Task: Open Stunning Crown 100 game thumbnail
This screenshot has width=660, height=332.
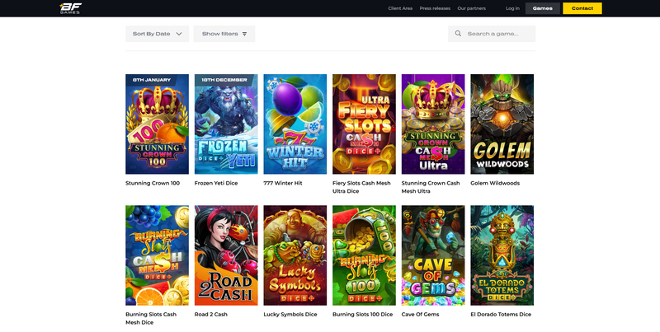Action: tap(157, 124)
